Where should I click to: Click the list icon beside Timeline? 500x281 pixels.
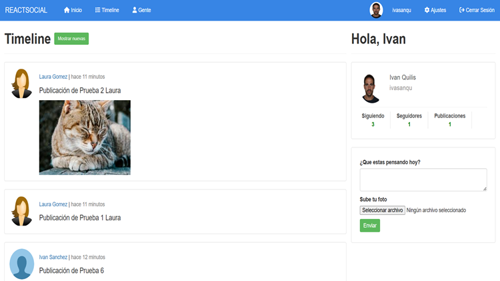click(x=98, y=11)
